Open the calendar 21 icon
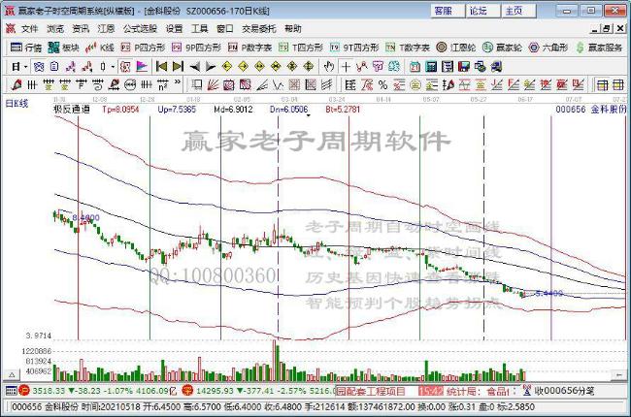 (415, 66)
